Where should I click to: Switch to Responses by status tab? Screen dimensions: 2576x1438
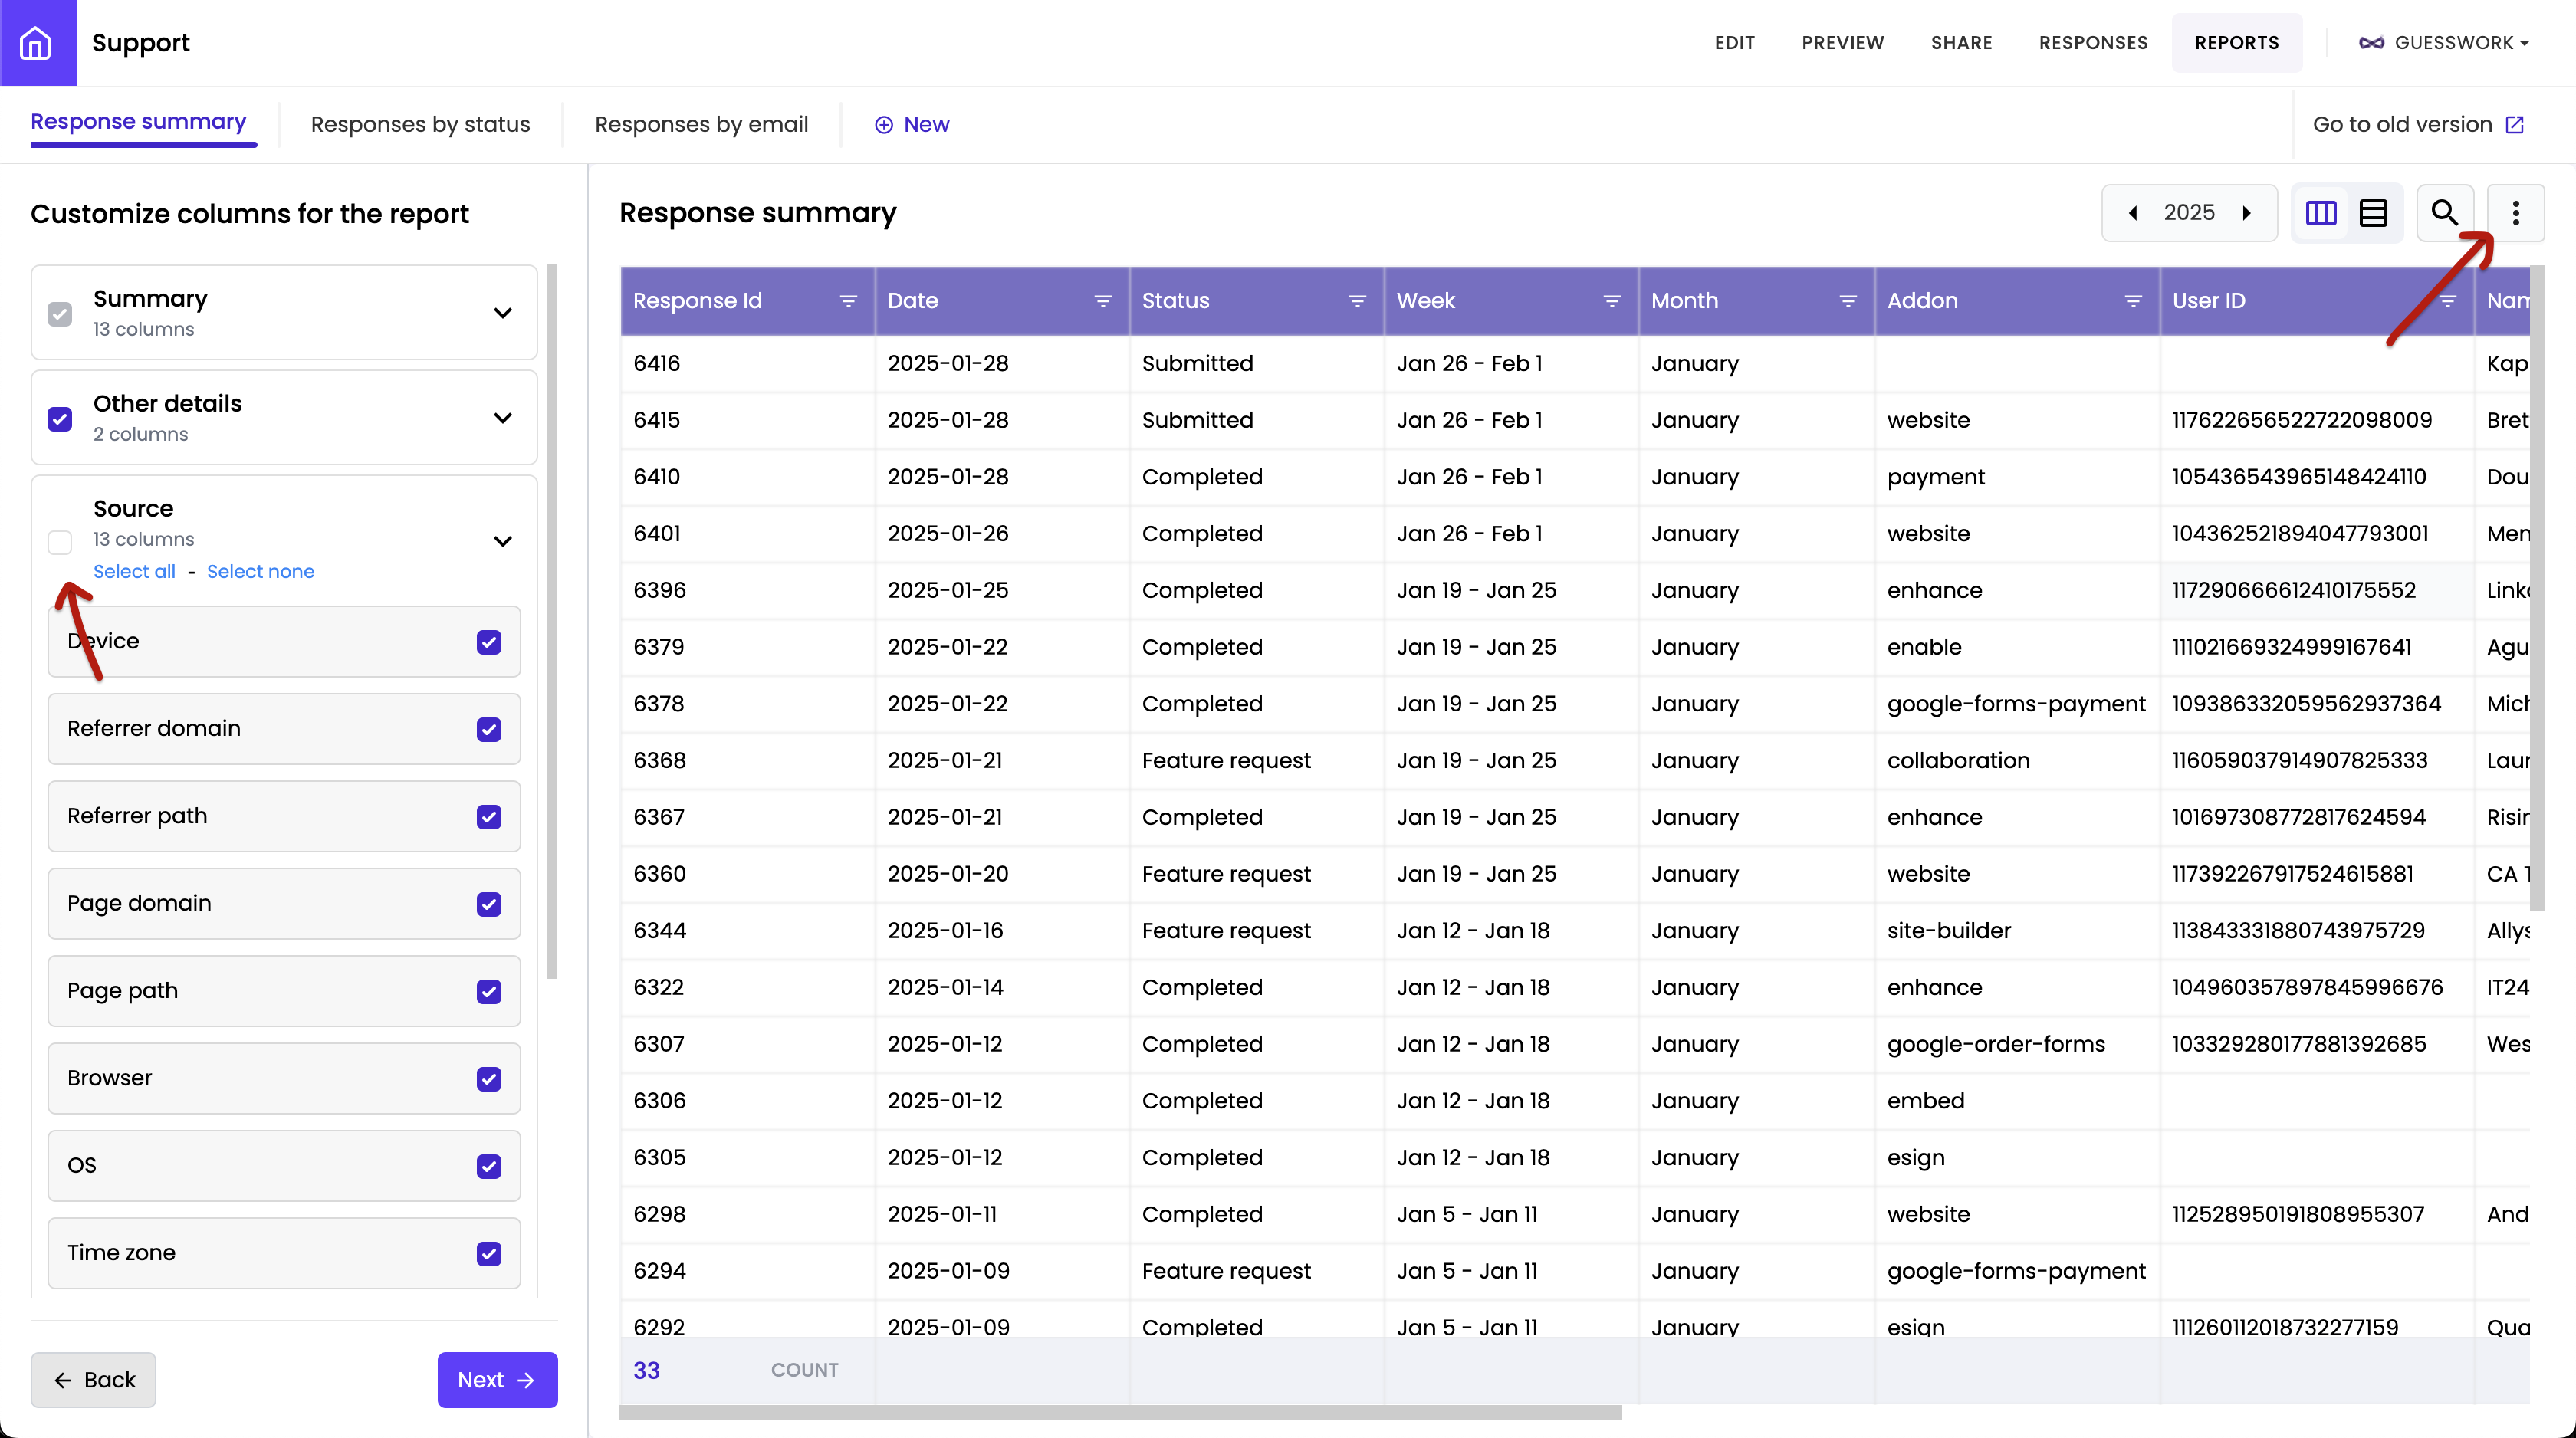(420, 125)
